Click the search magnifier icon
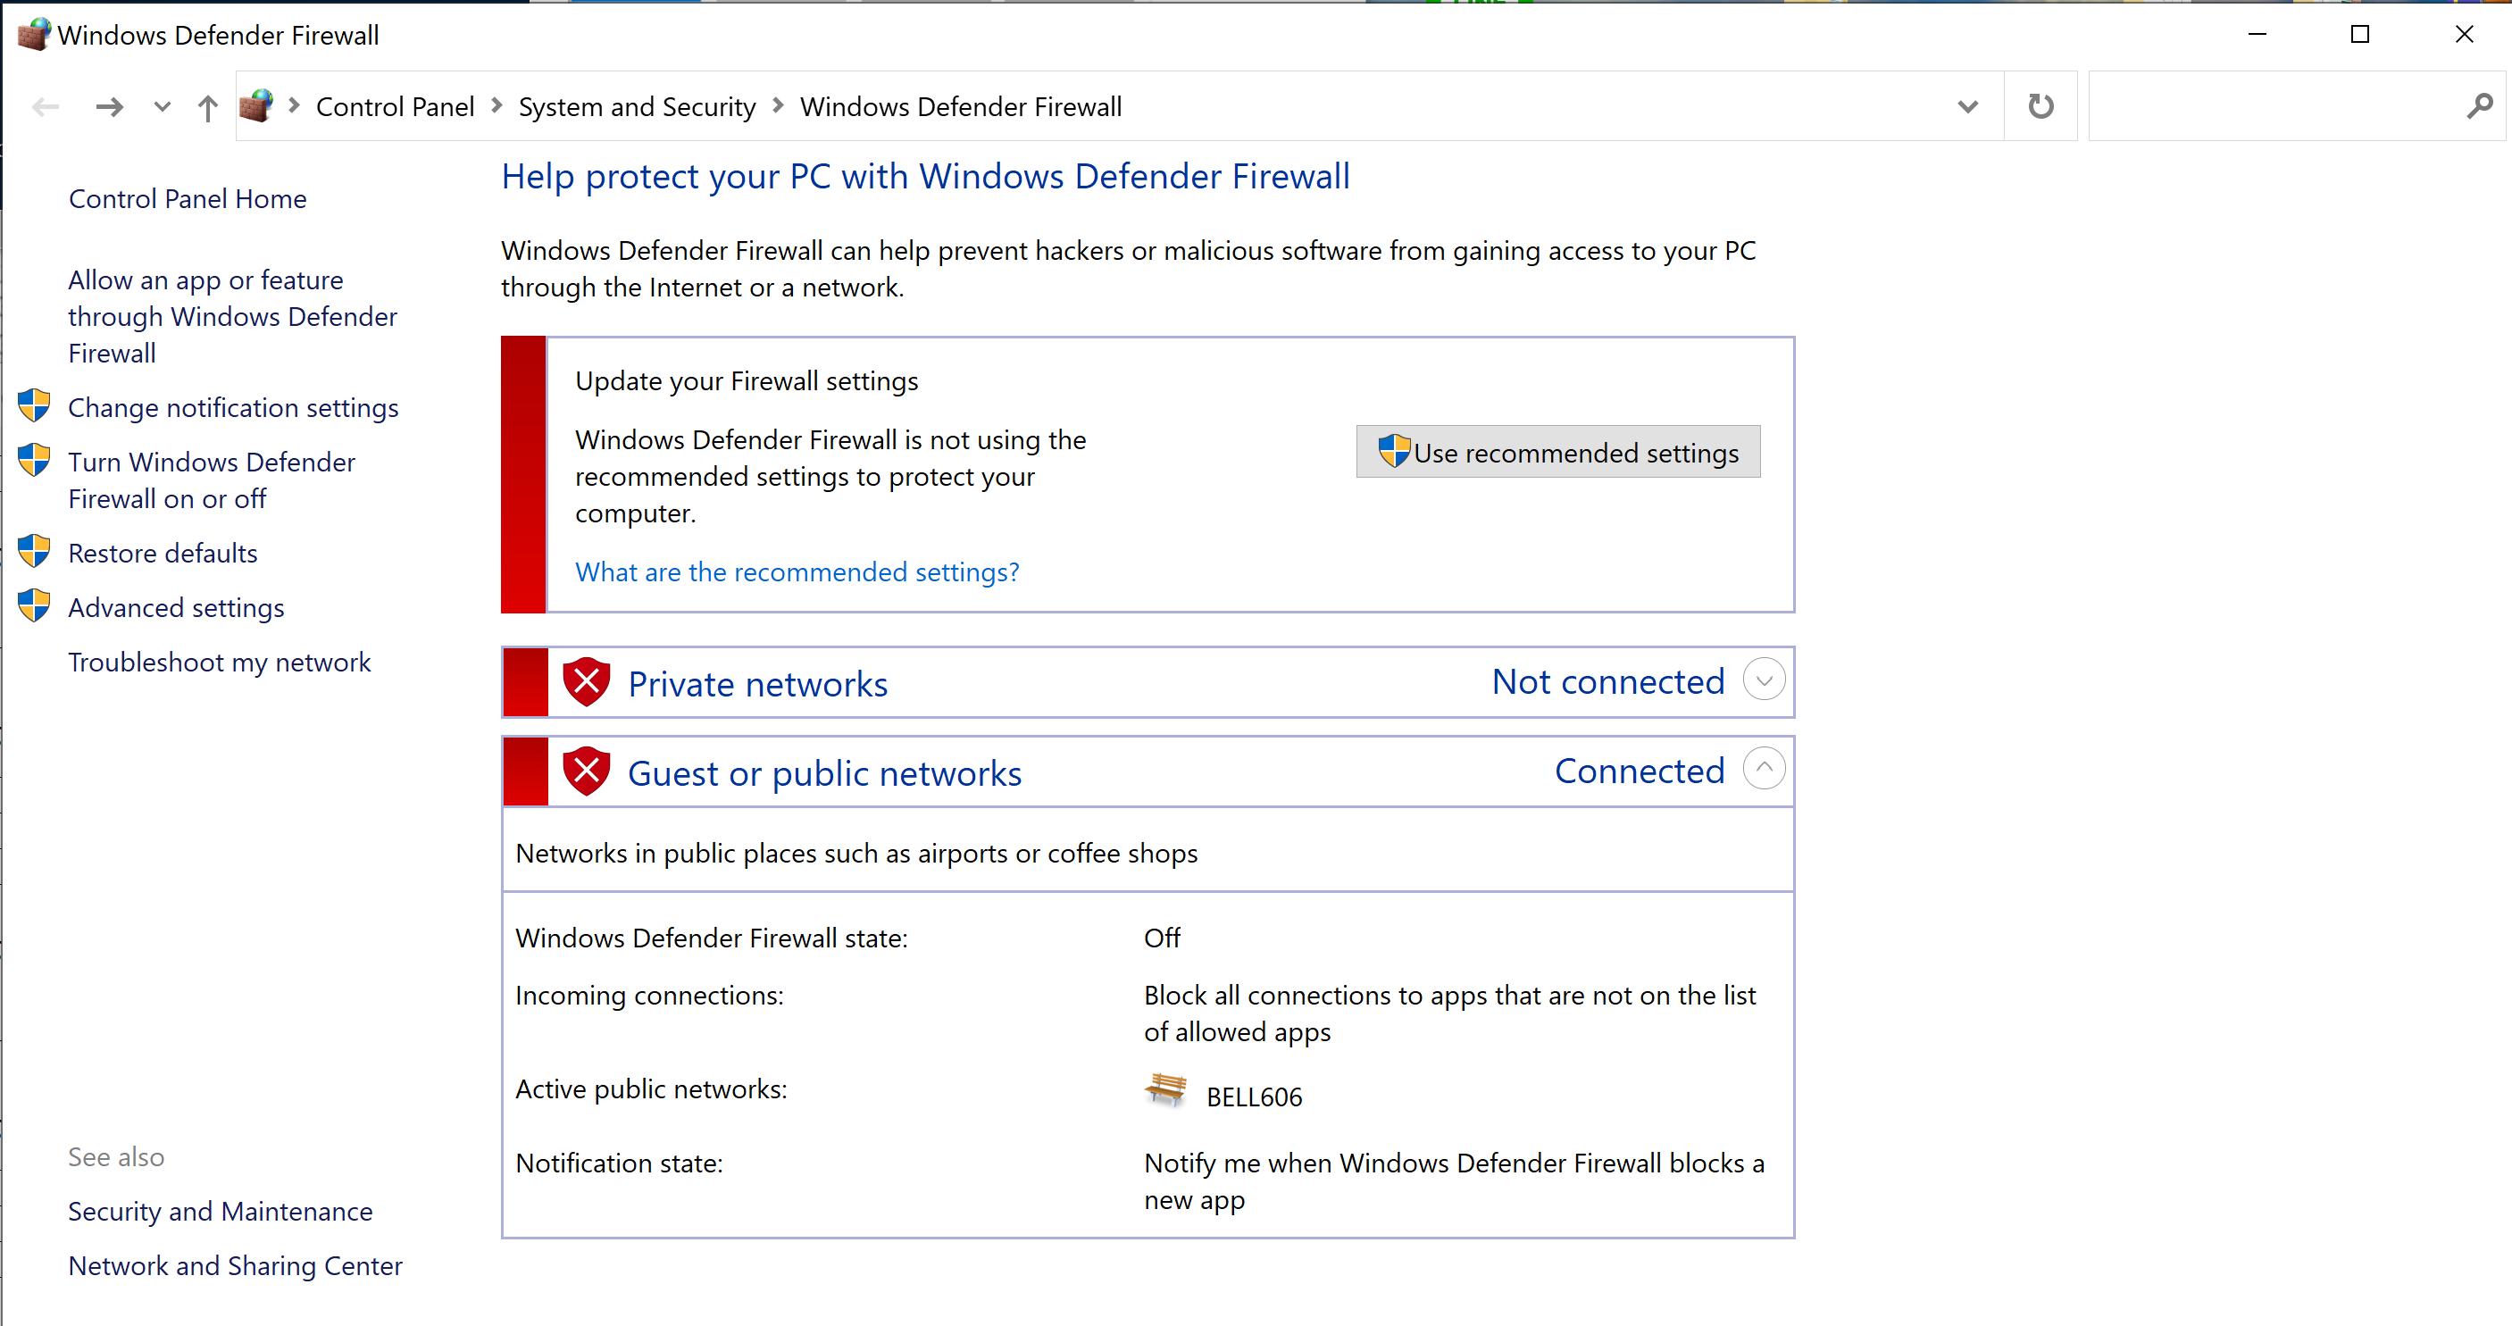 tap(2481, 105)
